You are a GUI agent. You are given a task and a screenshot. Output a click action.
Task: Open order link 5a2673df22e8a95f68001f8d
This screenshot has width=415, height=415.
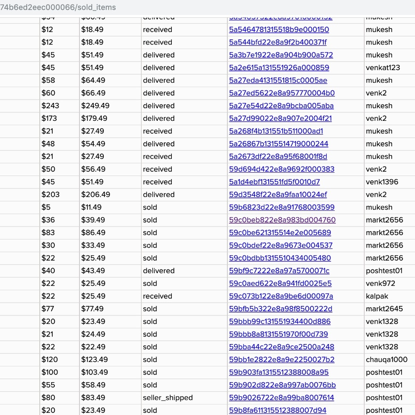(x=278, y=157)
